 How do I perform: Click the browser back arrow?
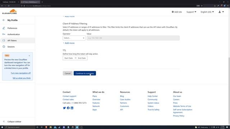pos(2,6)
